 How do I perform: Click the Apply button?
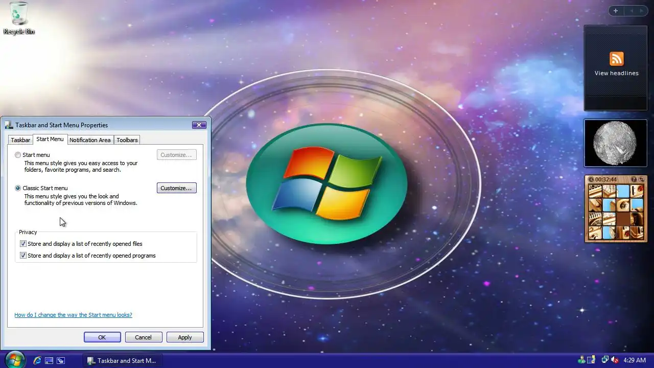point(185,337)
